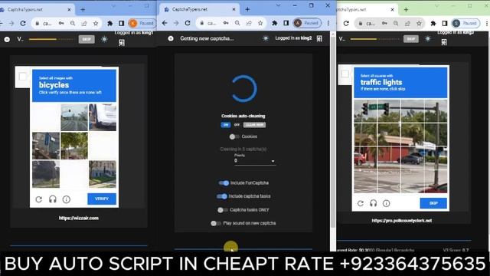Select white car image tile in bicycles captcha
The width and height of the screenshot is (490, 276).
pyautogui.click(x=103, y=117)
